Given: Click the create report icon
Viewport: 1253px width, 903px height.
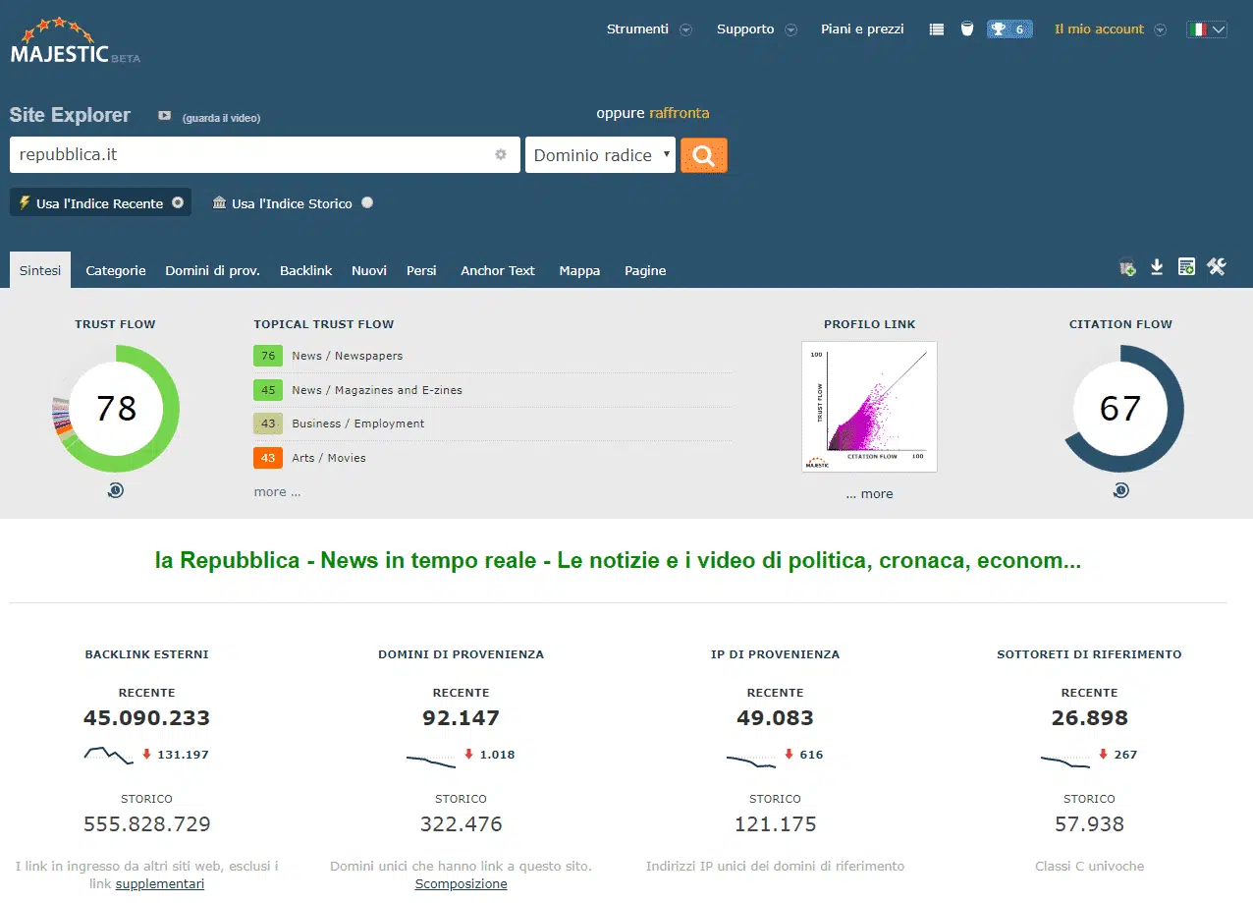Looking at the screenshot, I should click(1186, 267).
